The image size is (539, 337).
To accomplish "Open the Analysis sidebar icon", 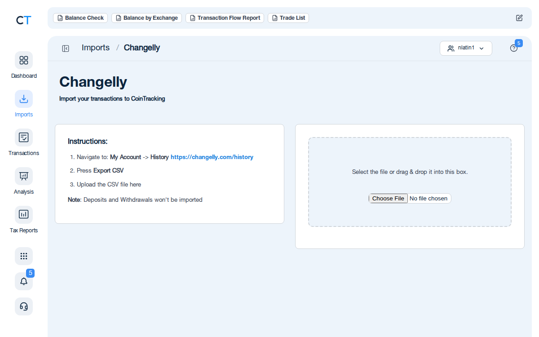I will (x=24, y=176).
